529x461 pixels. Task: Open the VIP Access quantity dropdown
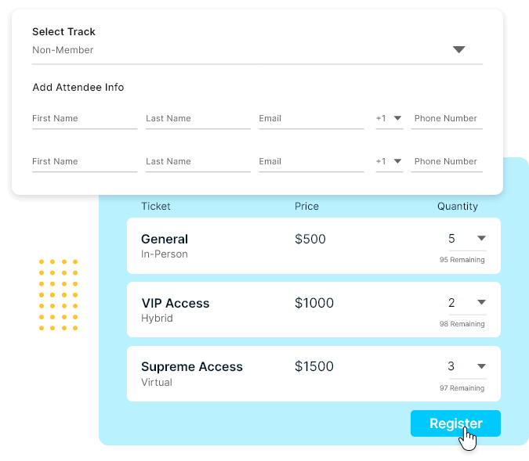(481, 303)
